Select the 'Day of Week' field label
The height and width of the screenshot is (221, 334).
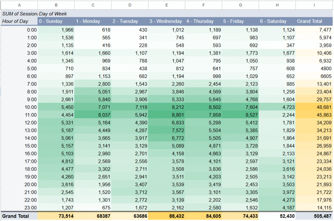pos(53,14)
